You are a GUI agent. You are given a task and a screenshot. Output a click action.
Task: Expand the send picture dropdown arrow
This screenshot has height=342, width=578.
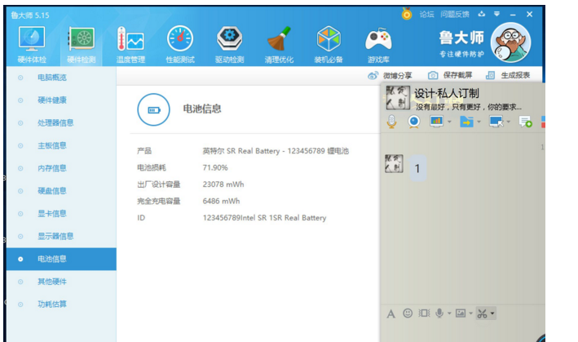click(470, 313)
